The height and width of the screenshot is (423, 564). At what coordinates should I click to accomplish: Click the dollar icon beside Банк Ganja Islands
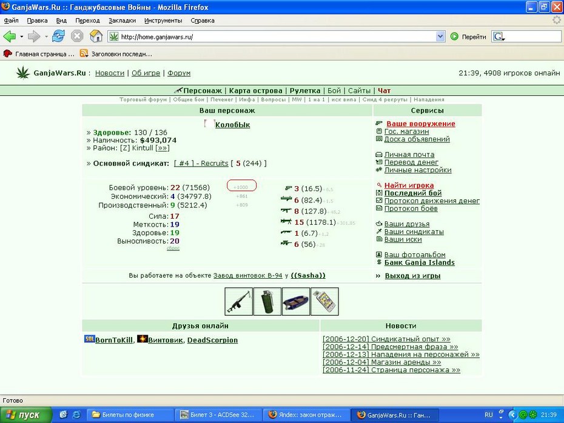pyautogui.click(x=379, y=262)
